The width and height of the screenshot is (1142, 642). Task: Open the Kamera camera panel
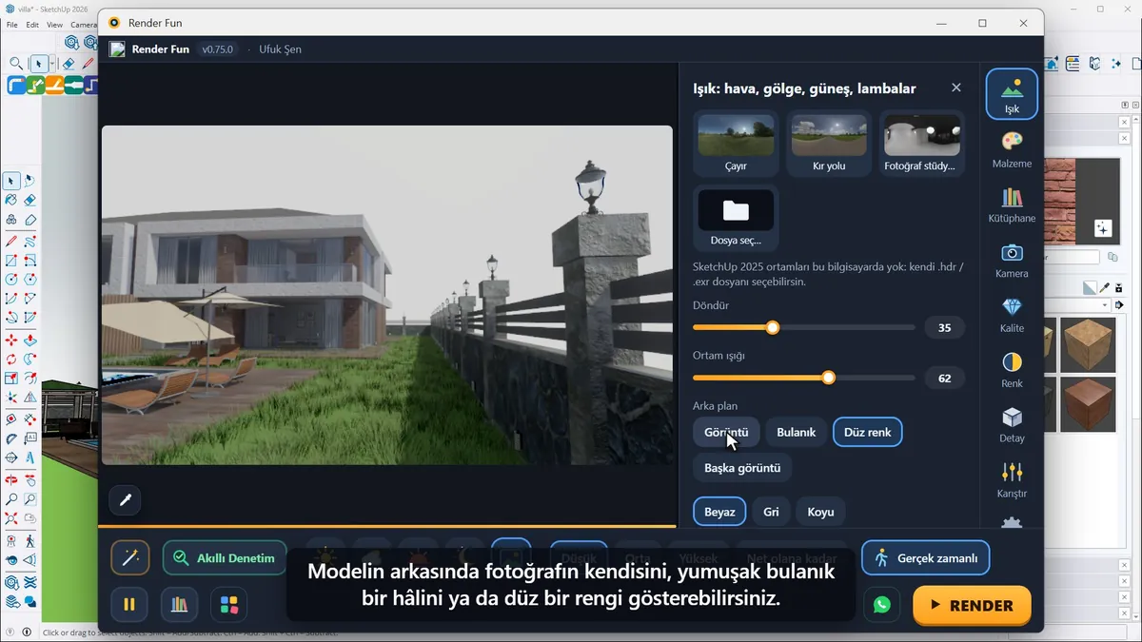pos(1012,260)
